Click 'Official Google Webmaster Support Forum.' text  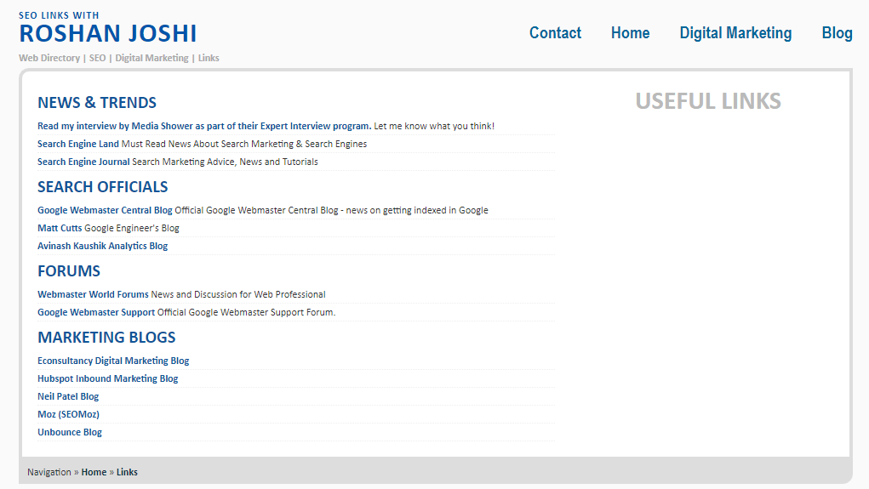pos(247,312)
